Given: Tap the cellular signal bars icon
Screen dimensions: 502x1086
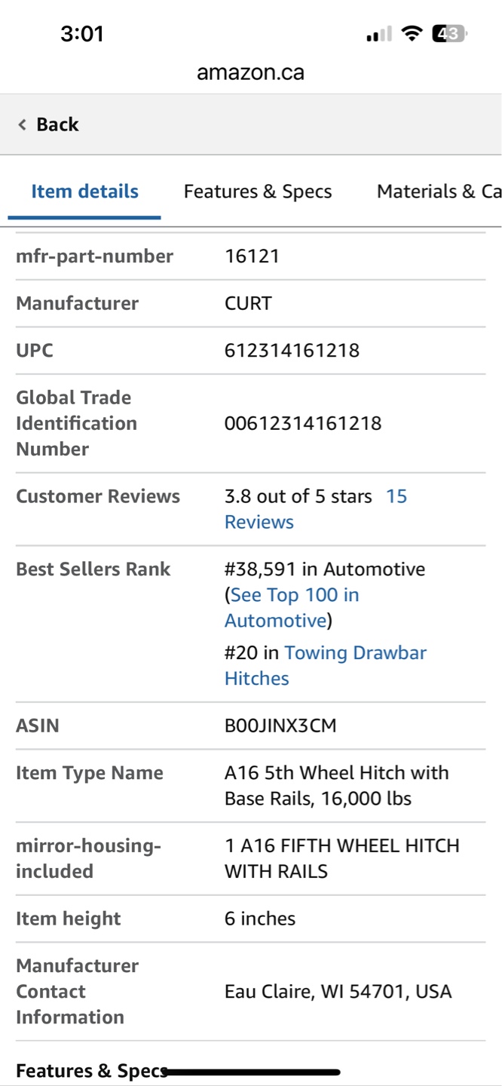Looking at the screenshot, I should coord(379,34).
